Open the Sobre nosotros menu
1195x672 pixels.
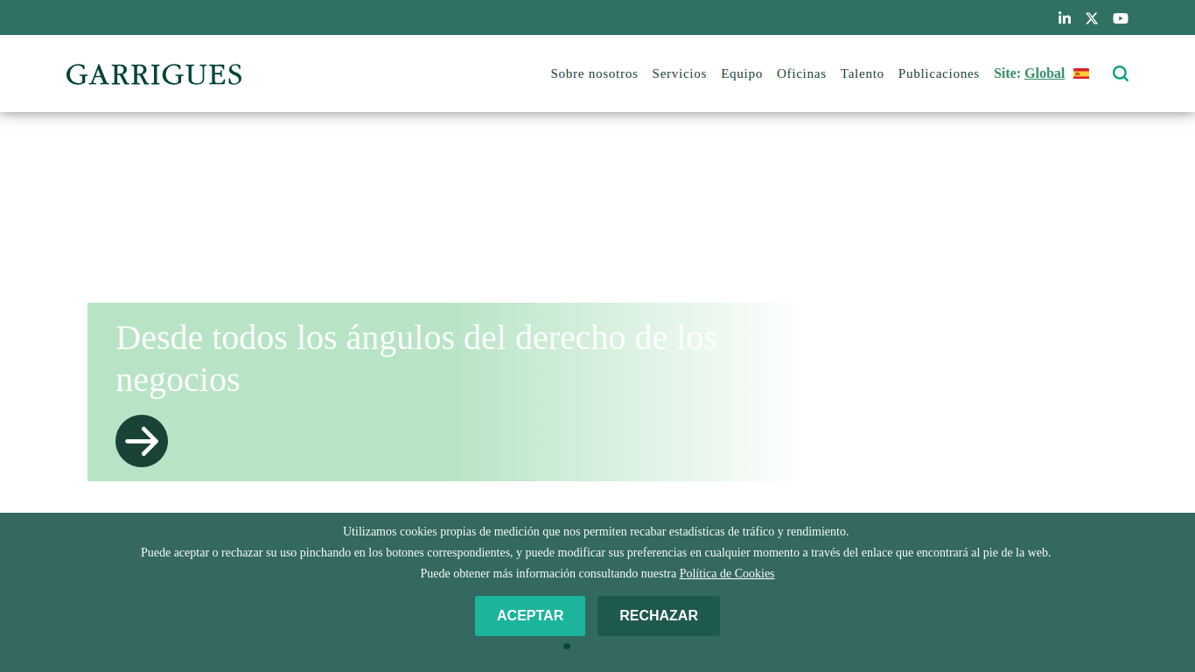594,73
